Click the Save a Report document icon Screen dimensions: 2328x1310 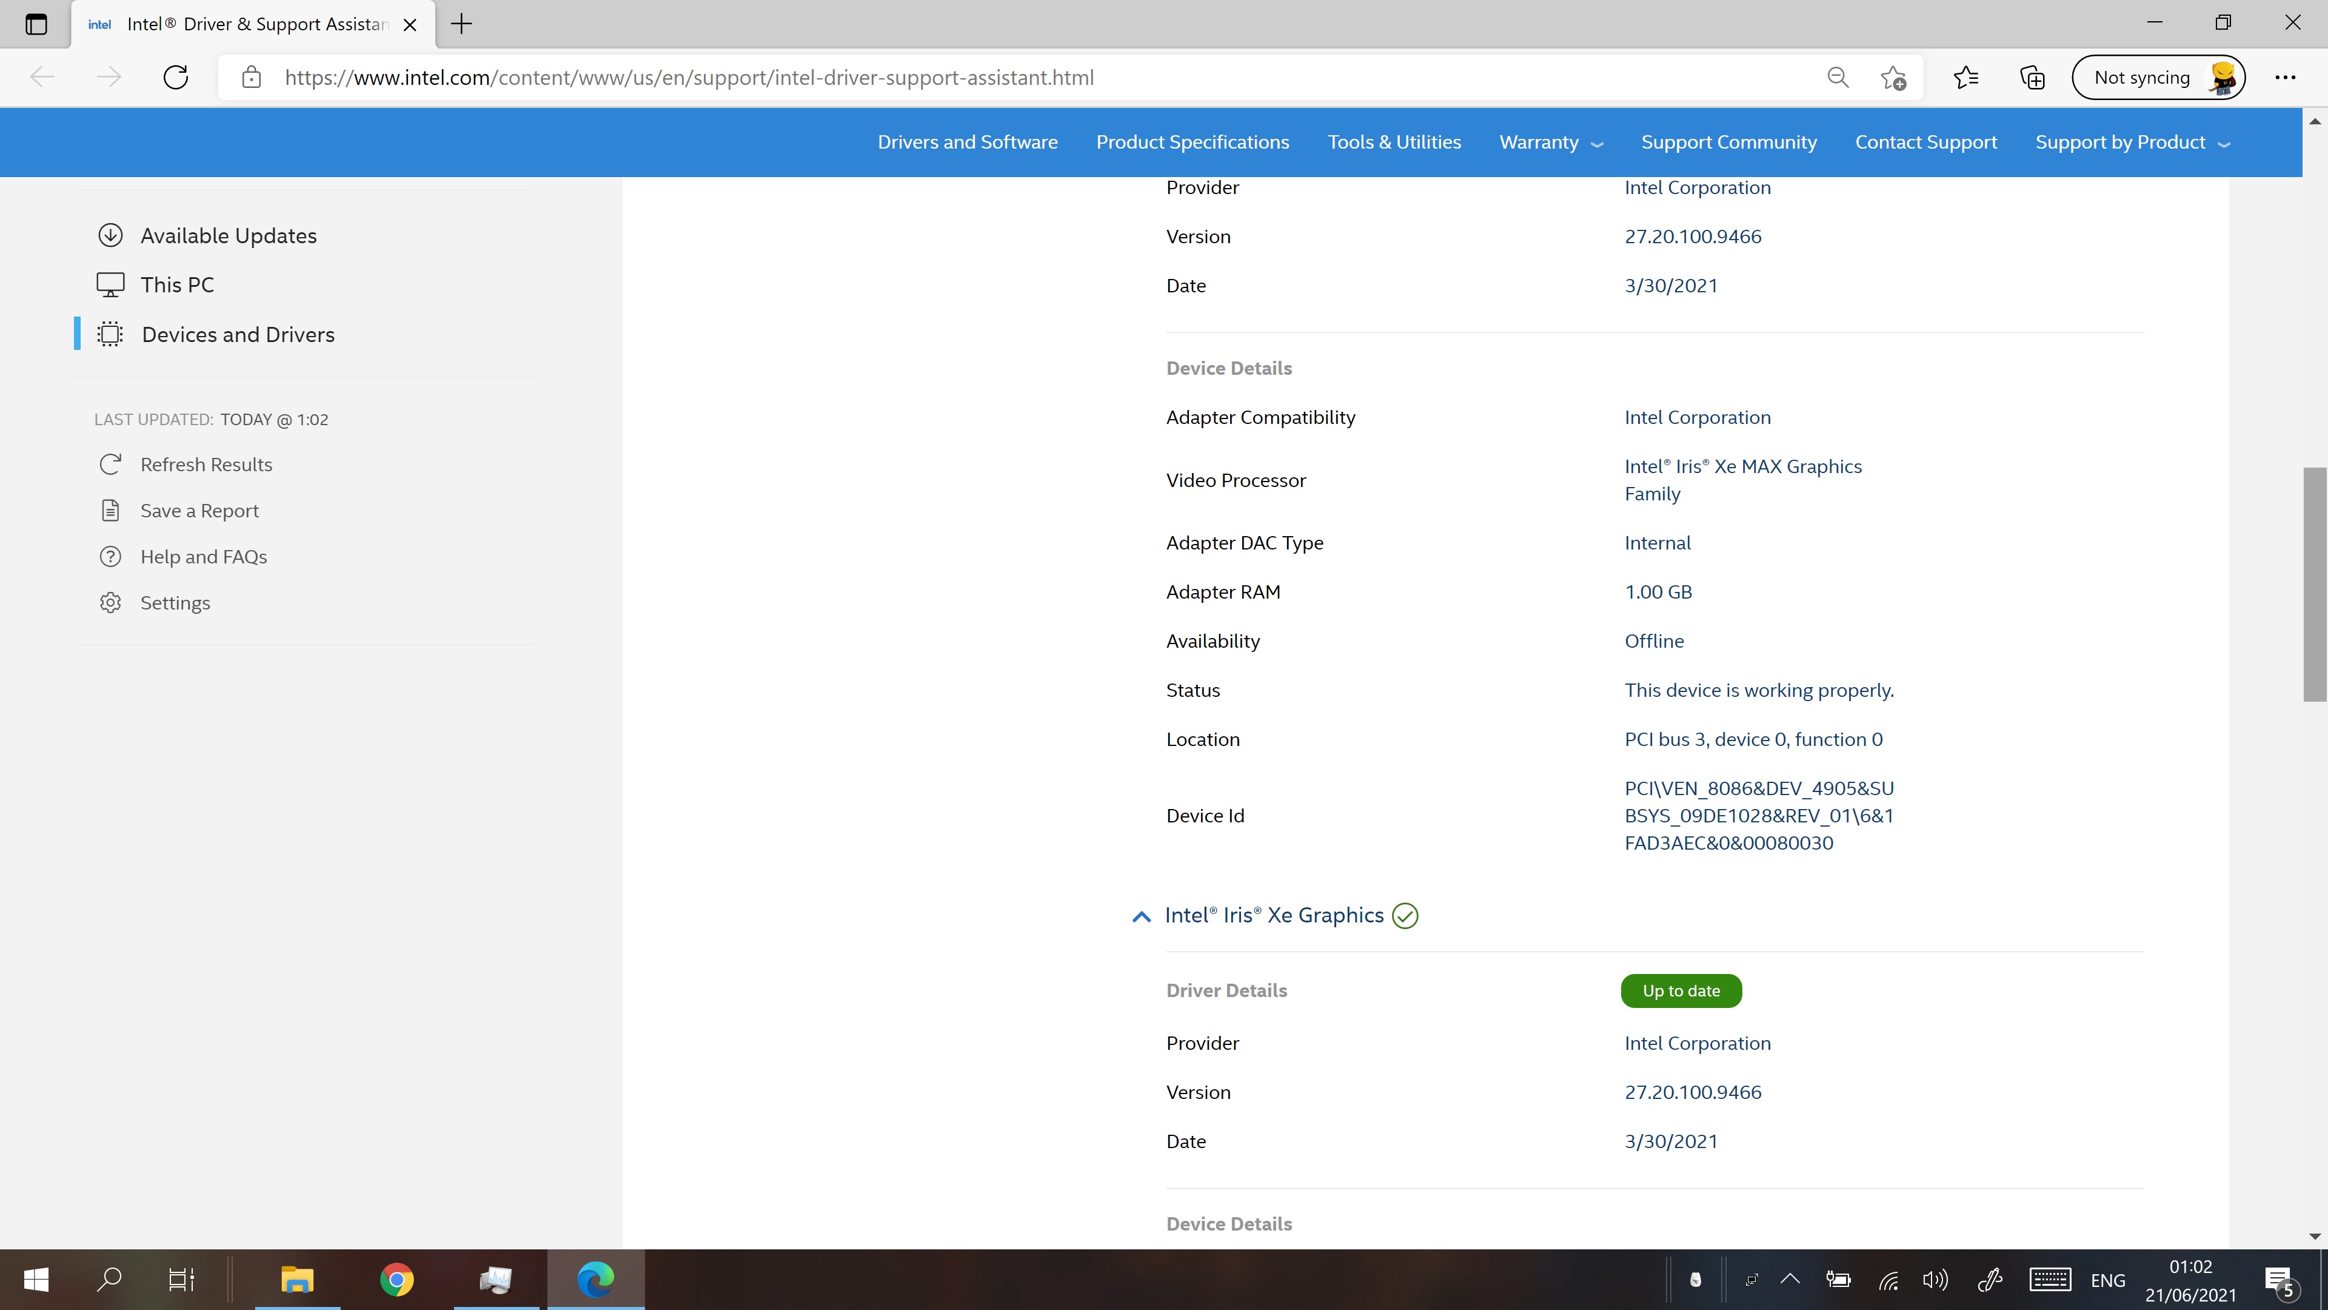(x=110, y=511)
